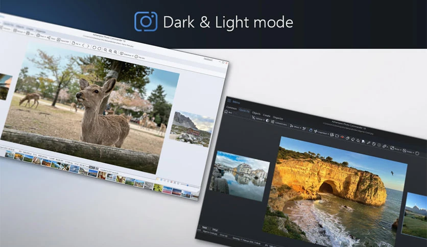Go to previous image arrow in light window
This screenshot has height=247, width=427.
pyautogui.click(x=83, y=45)
